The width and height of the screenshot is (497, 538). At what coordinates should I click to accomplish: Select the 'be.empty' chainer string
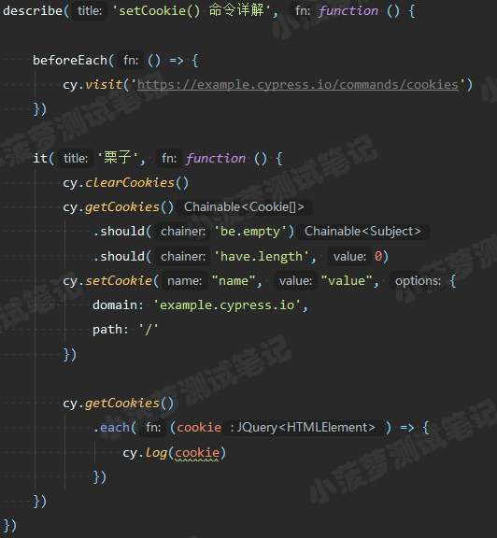(249, 232)
